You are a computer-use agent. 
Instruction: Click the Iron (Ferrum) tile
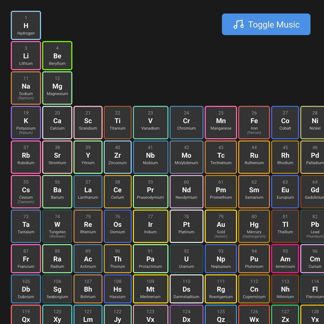[254, 123]
